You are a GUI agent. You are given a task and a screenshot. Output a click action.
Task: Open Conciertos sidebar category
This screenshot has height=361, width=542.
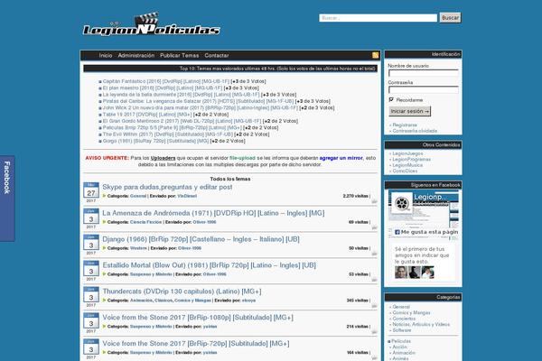[x=404, y=319]
